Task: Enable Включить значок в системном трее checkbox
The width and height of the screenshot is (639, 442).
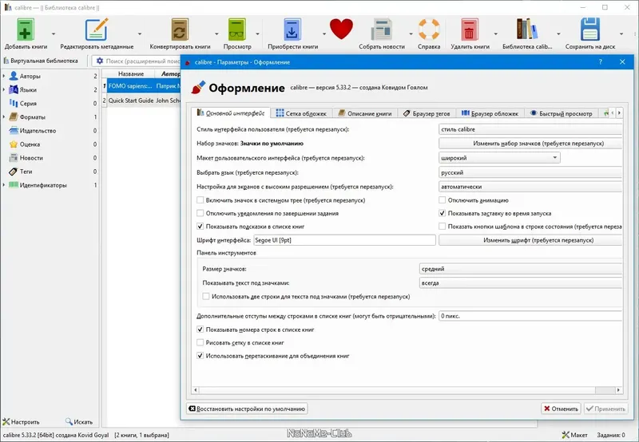Action: [200, 199]
